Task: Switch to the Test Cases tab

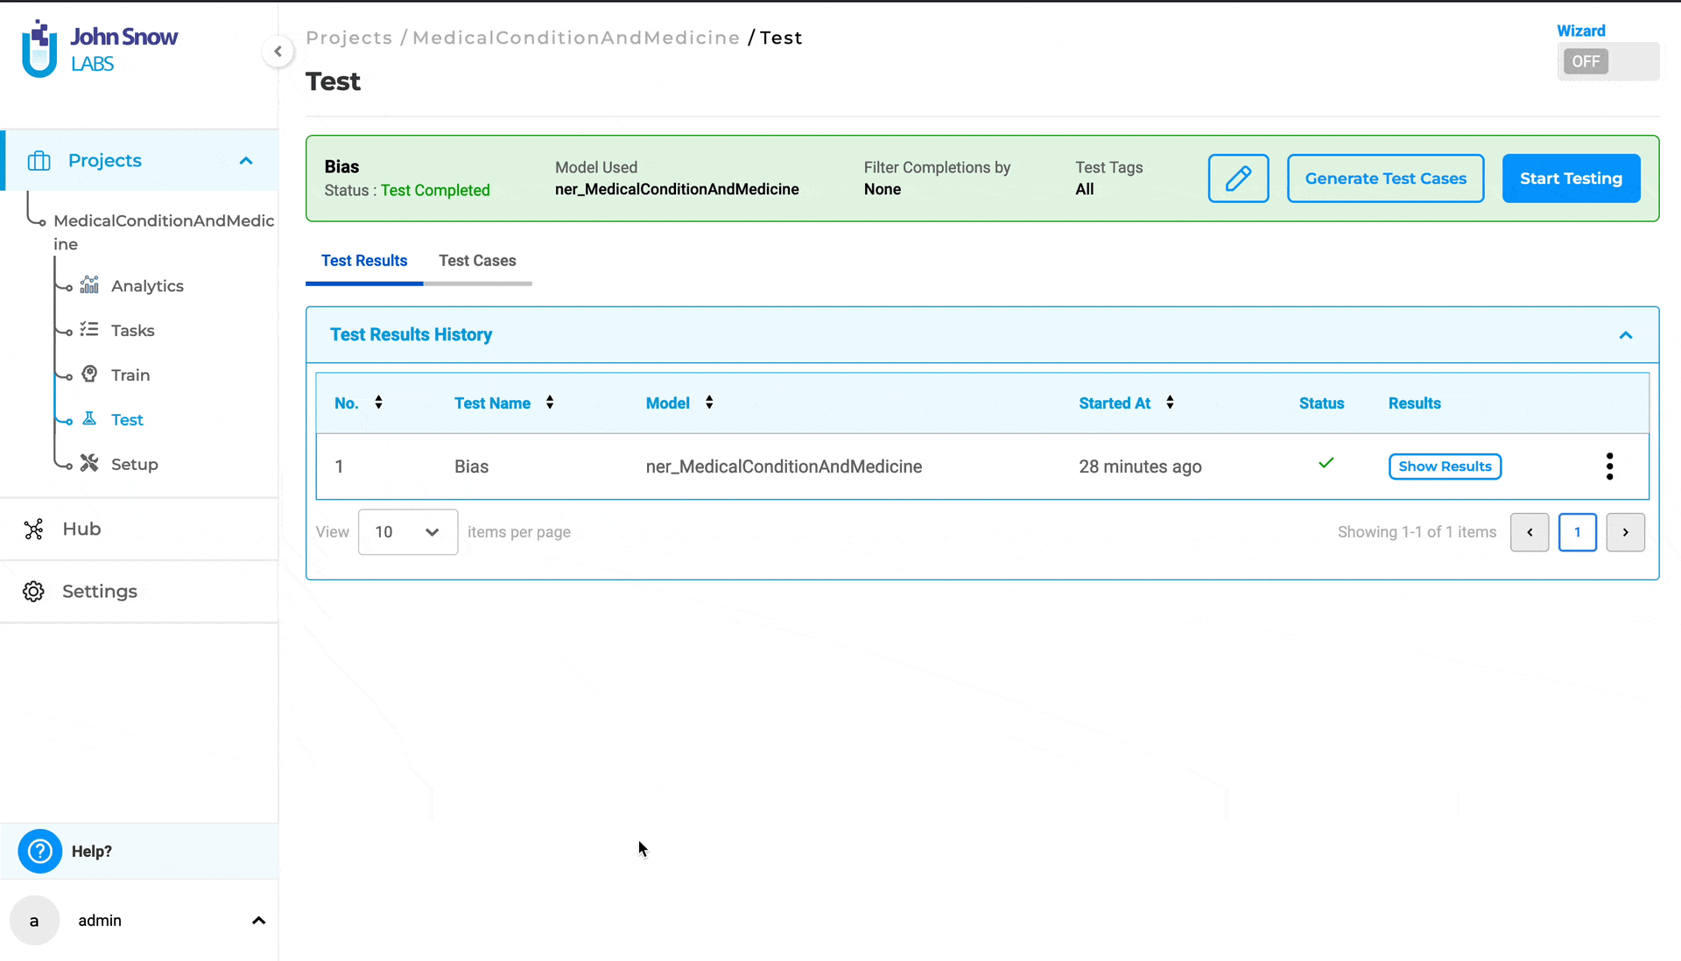Action: tap(477, 261)
